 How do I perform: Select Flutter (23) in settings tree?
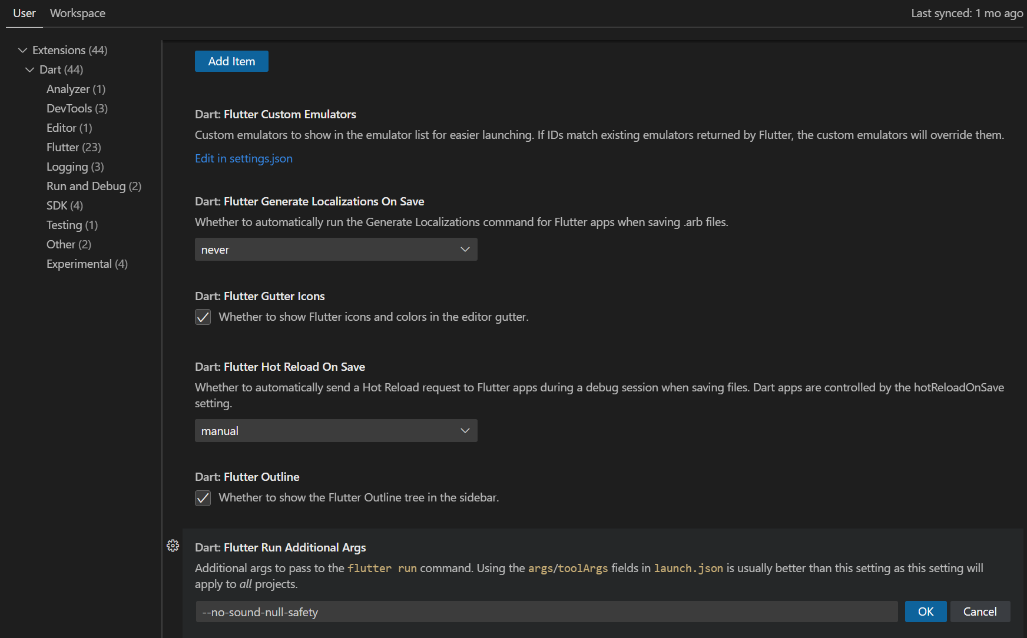[x=74, y=147]
